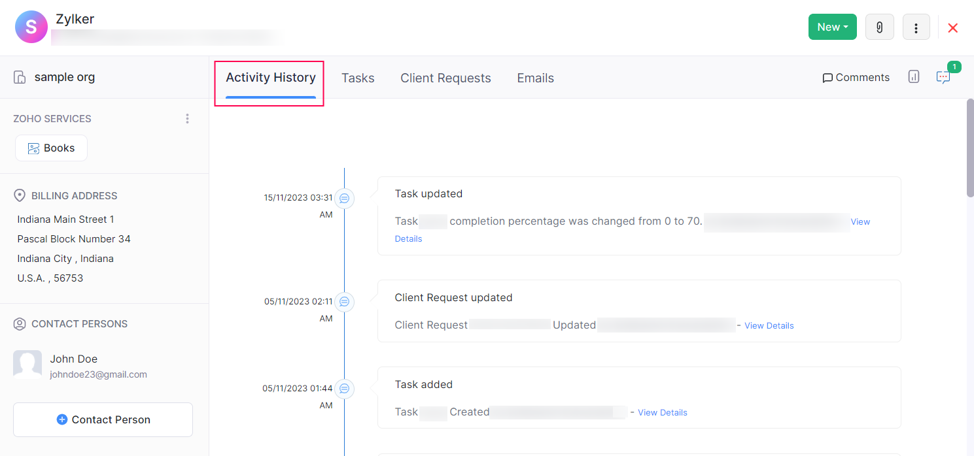Image resolution: width=974 pixels, height=456 pixels.
Task: Open the attachments paperclip icon
Action: (x=879, y=27)
